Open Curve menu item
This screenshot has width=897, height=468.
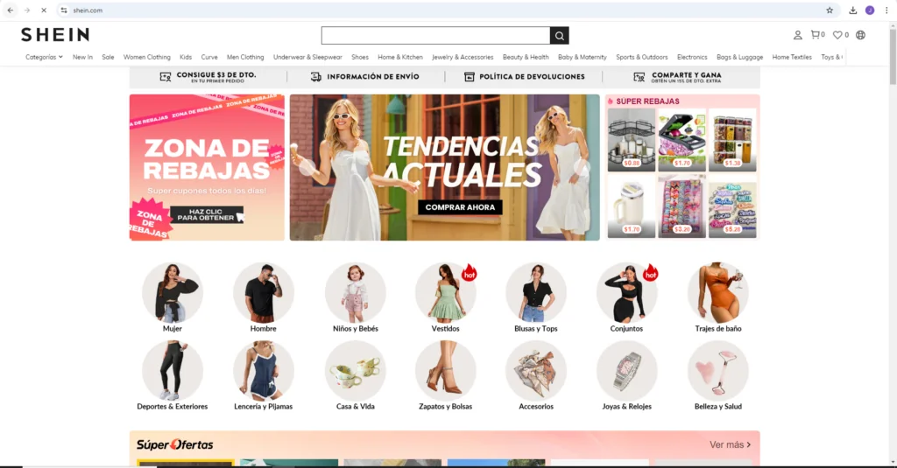209,57
